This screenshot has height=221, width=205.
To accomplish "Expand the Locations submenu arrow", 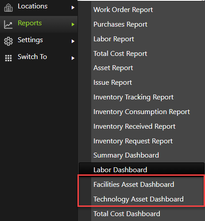I will [x=73, y=8].
